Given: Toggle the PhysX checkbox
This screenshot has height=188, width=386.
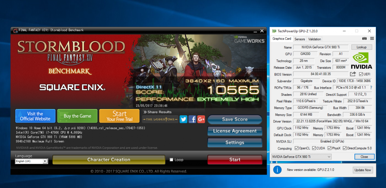Looking at the screenshot, I should pyautogui.click(x=330, y=148).
